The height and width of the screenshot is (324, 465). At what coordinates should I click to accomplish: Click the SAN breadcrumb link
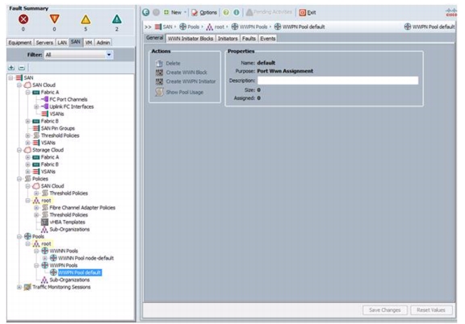pyautogui.click(x=164, y=27)
